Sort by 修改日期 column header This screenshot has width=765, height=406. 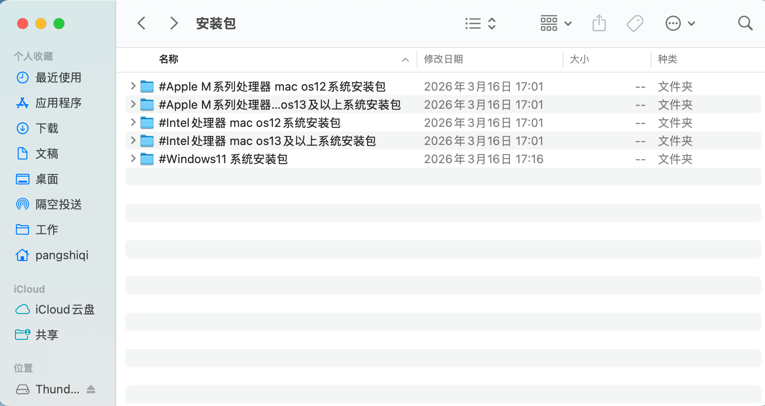[443, 59]
